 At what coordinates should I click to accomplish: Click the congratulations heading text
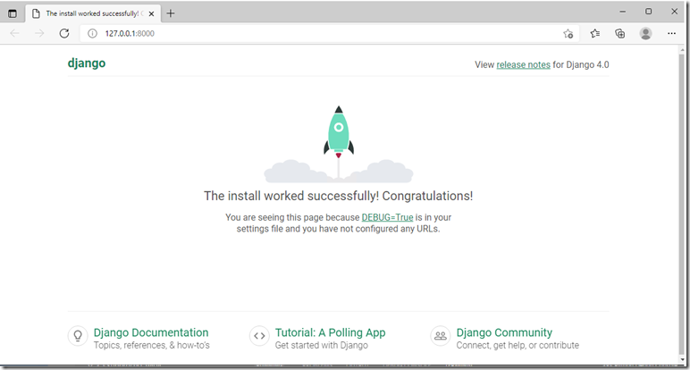click(x=338, y=196)
